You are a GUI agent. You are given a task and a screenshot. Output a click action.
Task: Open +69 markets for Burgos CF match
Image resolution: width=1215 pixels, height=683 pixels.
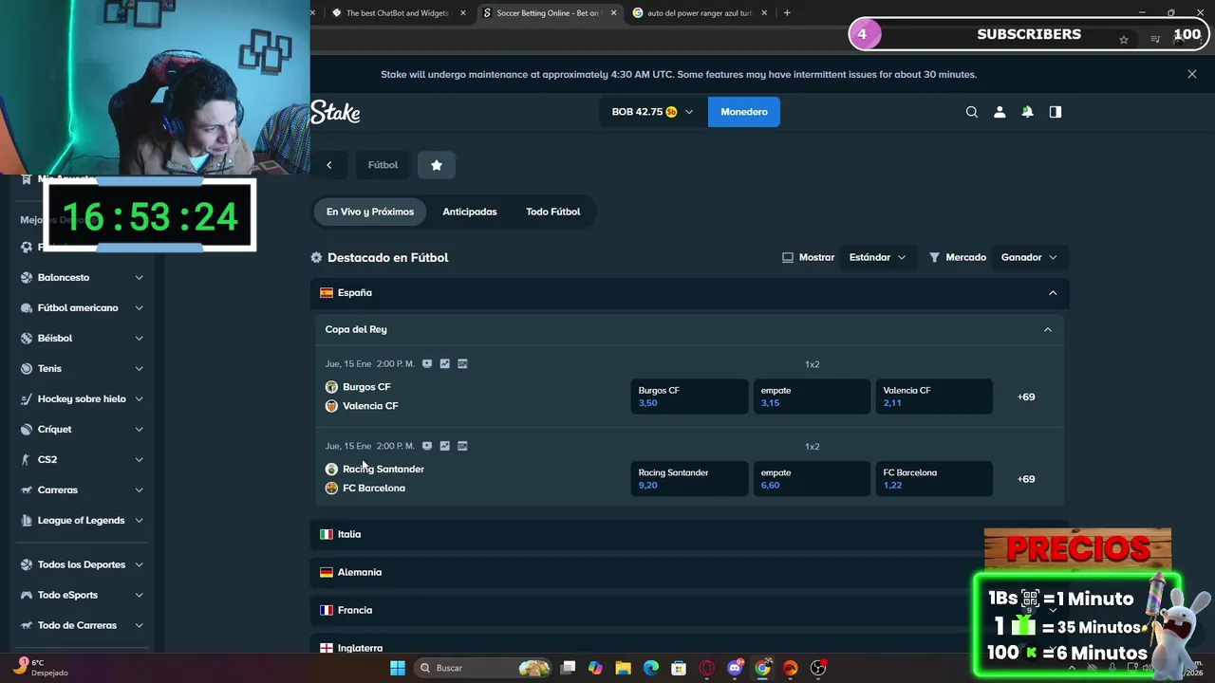click(x=1026, y=397)
